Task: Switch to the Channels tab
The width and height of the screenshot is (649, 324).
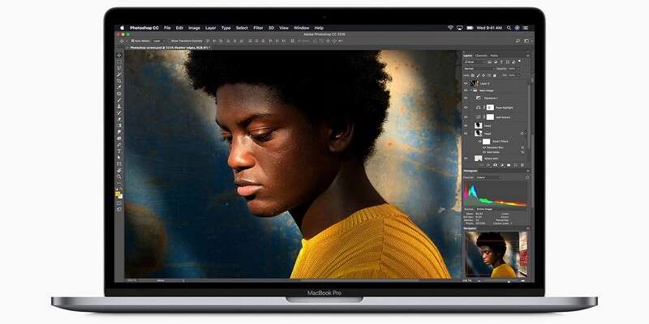Action: pos(481,55)
